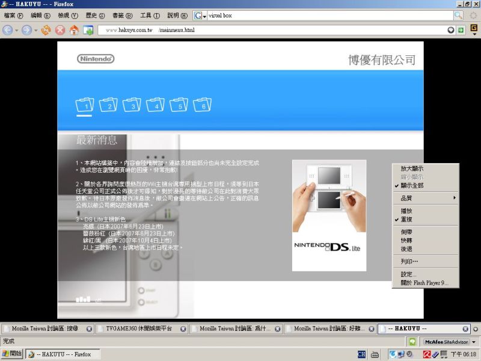481x361 pixels.
Task: Click the circular icon in address bar
Action: point(451,30)
